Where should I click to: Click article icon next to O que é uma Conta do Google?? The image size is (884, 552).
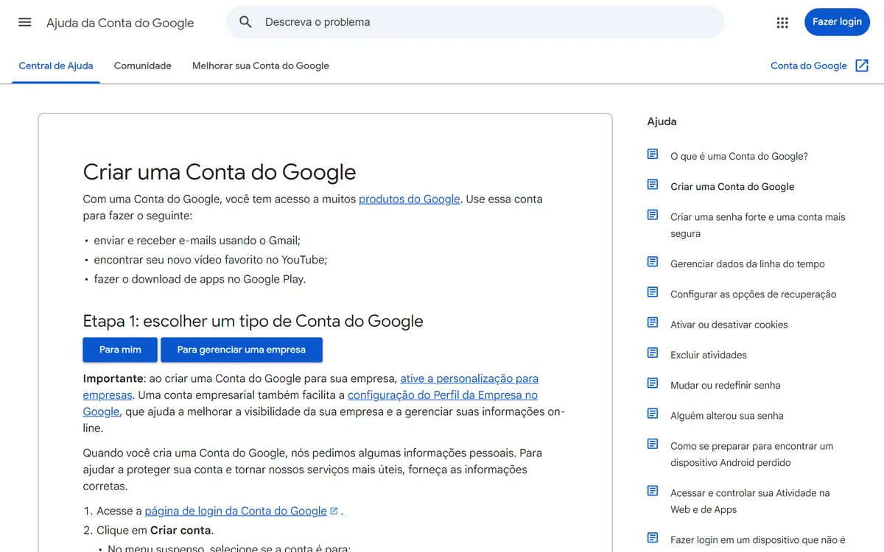click(653, 154)
